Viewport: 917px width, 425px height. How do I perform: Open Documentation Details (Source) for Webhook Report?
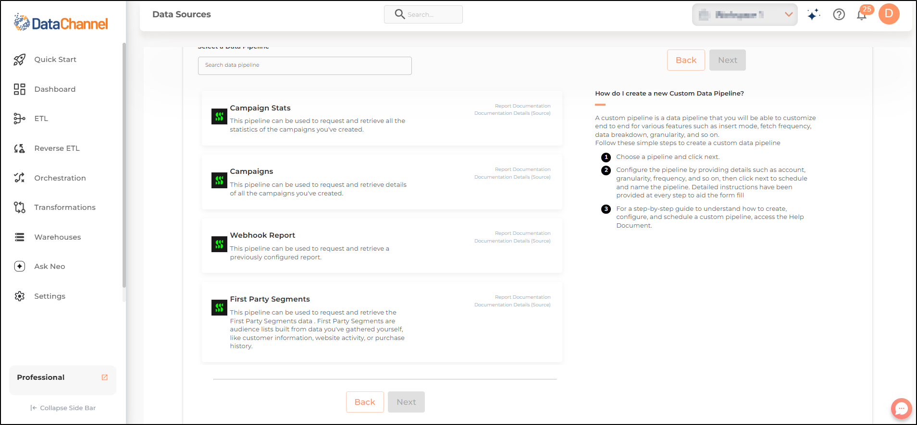pyautogui.click(x=512, y=241)
